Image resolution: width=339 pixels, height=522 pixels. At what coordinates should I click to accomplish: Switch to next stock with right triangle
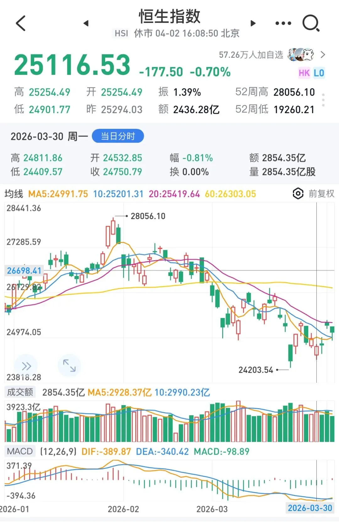(x=253, y=23)
